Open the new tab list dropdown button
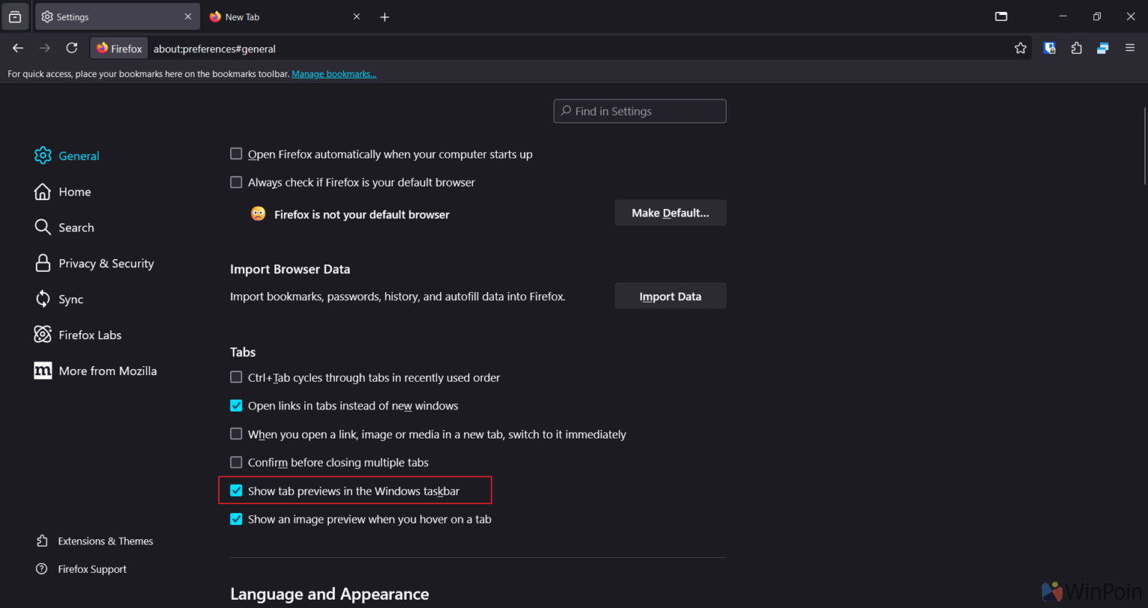The image size is (1148, 608). (1001, 16)
